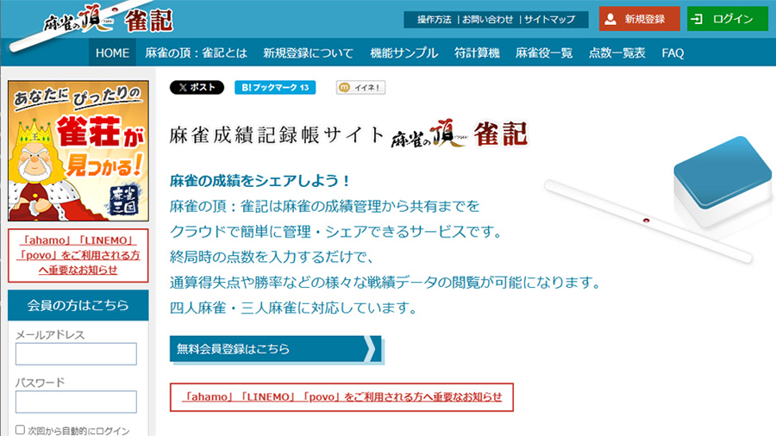This screenshot has width=776, height=436.
Task: Open the FAQ menu item
Action: (x=673, y=53)
